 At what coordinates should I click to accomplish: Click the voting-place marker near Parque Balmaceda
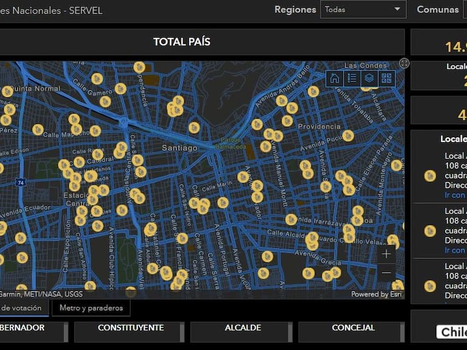point(266,146)
